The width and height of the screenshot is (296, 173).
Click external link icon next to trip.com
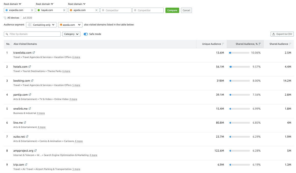pos(26,165)
